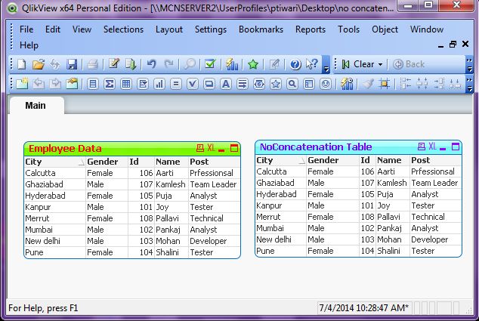Minimize the NoConcatenation Table box

click(443, 148)
